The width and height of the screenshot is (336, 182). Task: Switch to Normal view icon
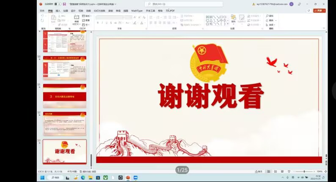pyautogui.click(x=268, y=171)
